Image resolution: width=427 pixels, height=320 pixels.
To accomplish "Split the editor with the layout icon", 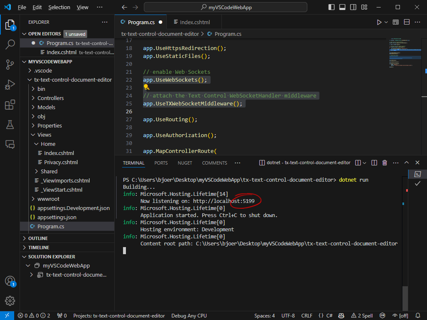I will point(407,22).
